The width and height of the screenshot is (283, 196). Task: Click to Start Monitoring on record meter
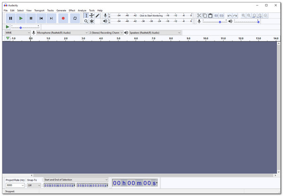pos(151,16)
